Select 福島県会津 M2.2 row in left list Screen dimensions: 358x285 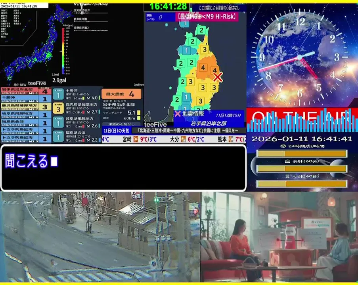pos(26,123)
